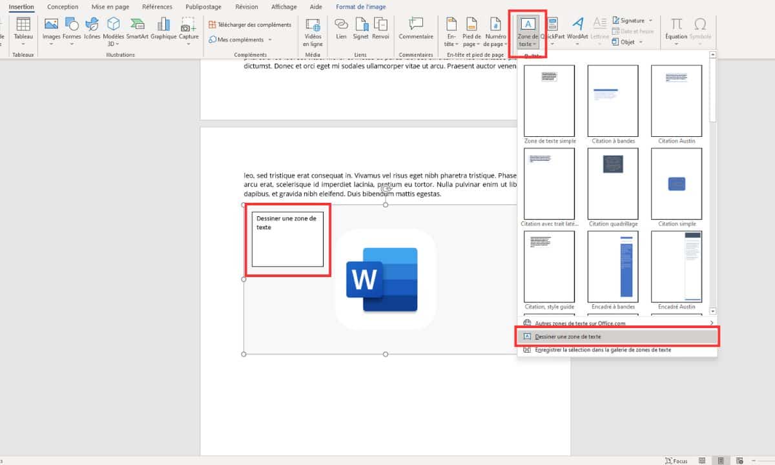This screenshot has height=465, width=775.
Task: Insert Vidéos en ligne
Action: [313, 31]
